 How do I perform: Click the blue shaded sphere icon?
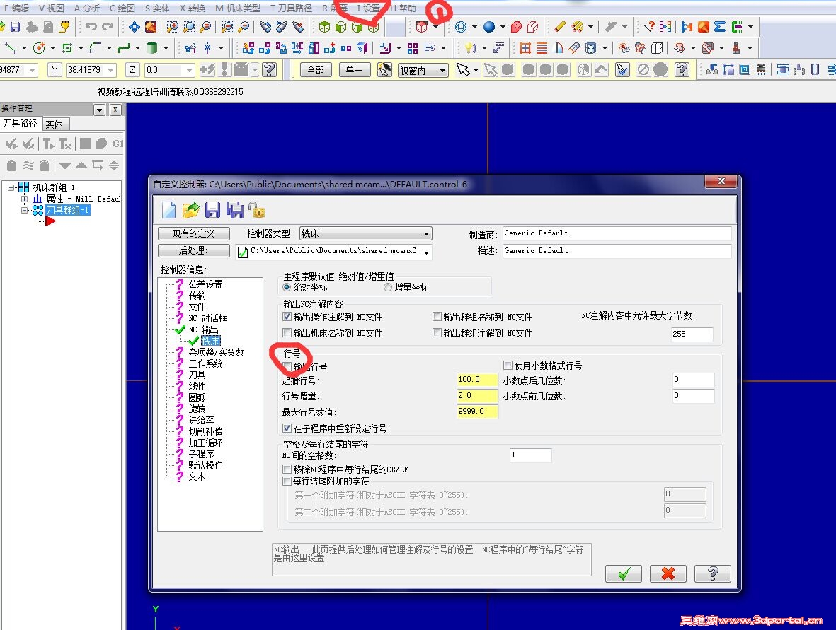pos(489,27)
